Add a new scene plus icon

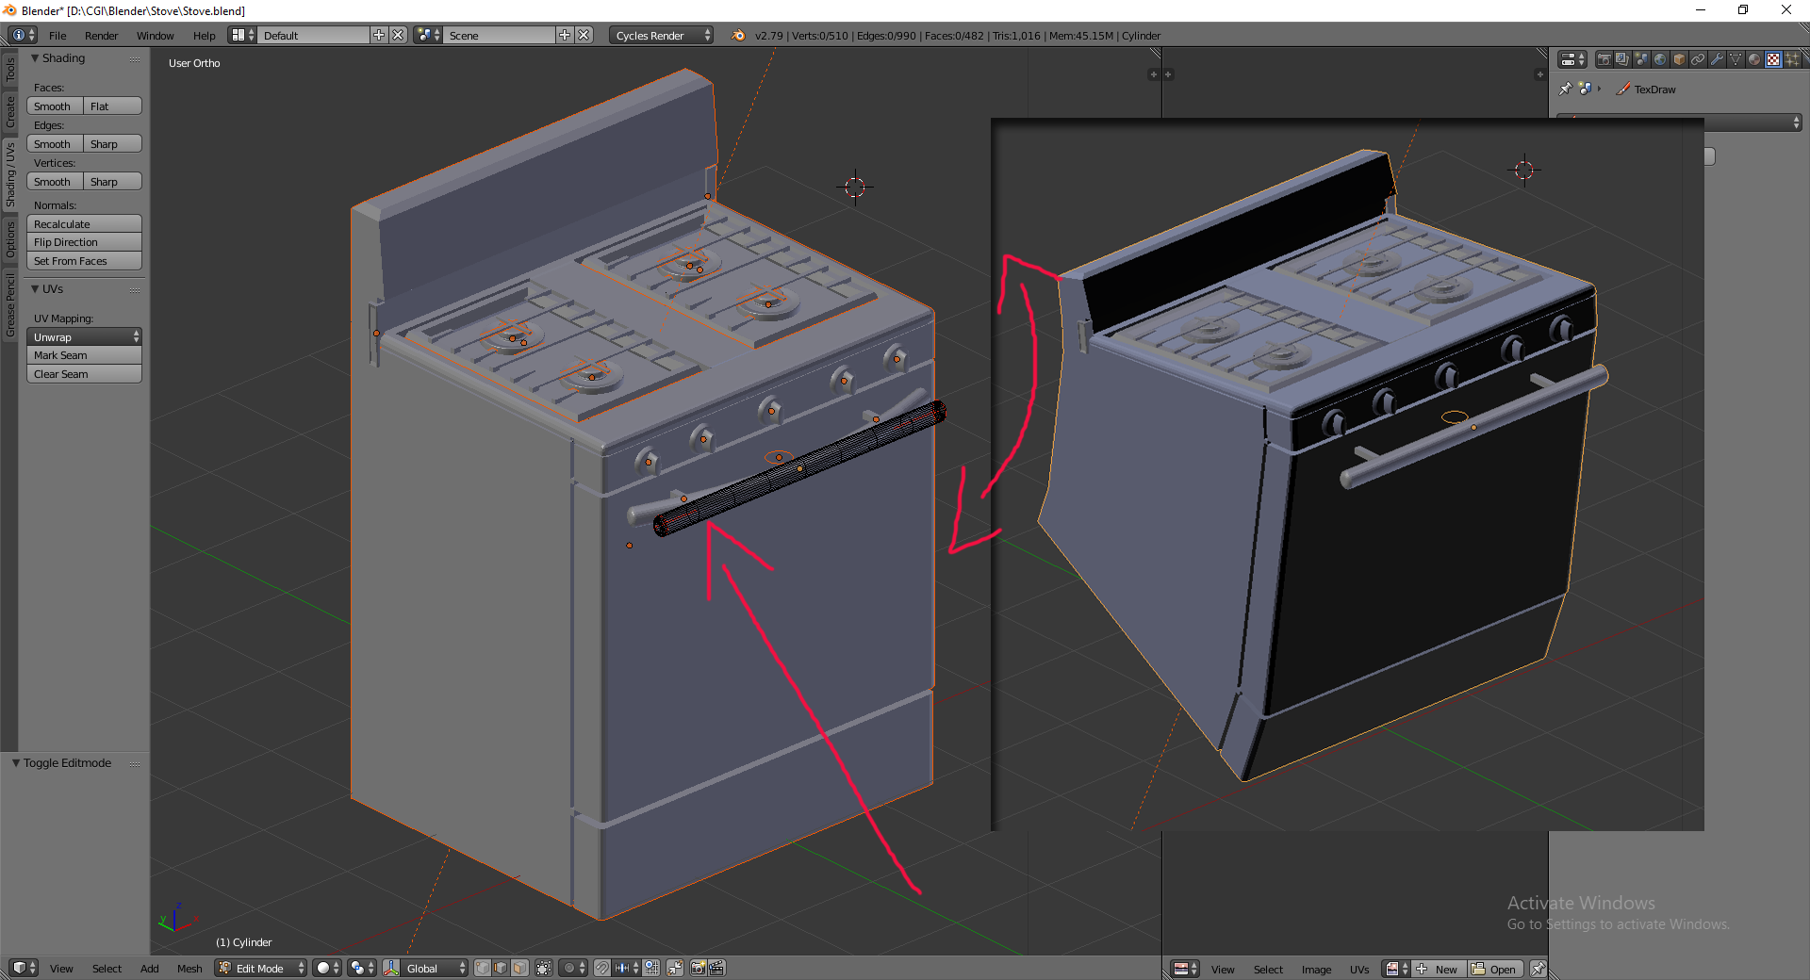(x=565, y=35)
